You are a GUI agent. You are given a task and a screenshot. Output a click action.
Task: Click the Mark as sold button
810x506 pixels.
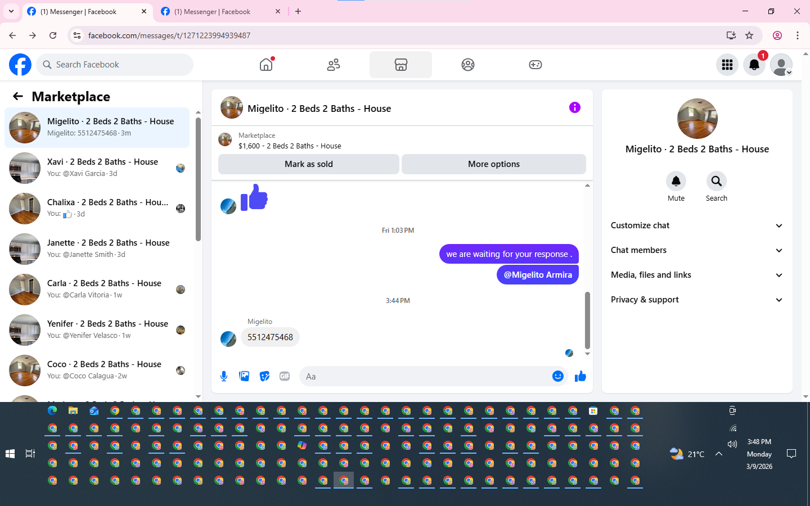309,164
